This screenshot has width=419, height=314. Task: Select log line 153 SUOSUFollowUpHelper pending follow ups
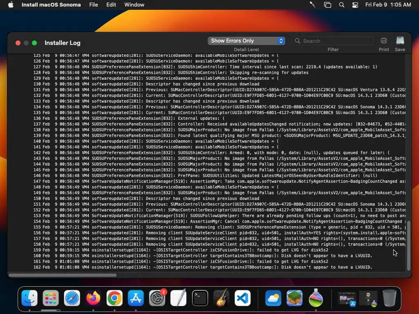pyautogui.click(x=219, y=216)
